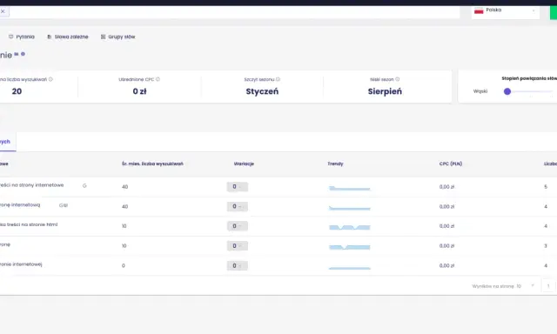
Task: Open the Pytania tab
Action: tap(22, 37)
